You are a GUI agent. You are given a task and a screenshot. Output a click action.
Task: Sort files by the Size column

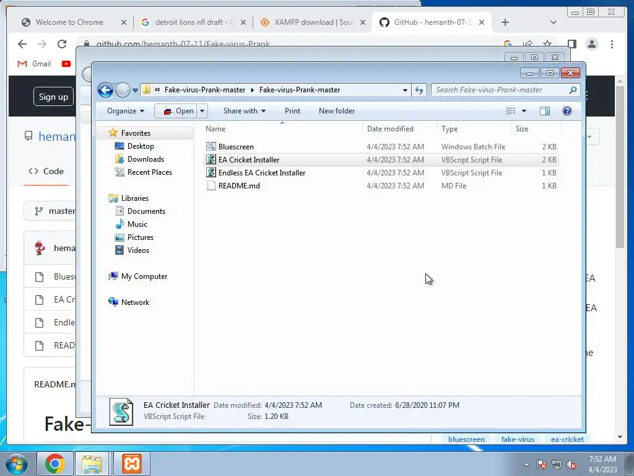pos(536,129)
